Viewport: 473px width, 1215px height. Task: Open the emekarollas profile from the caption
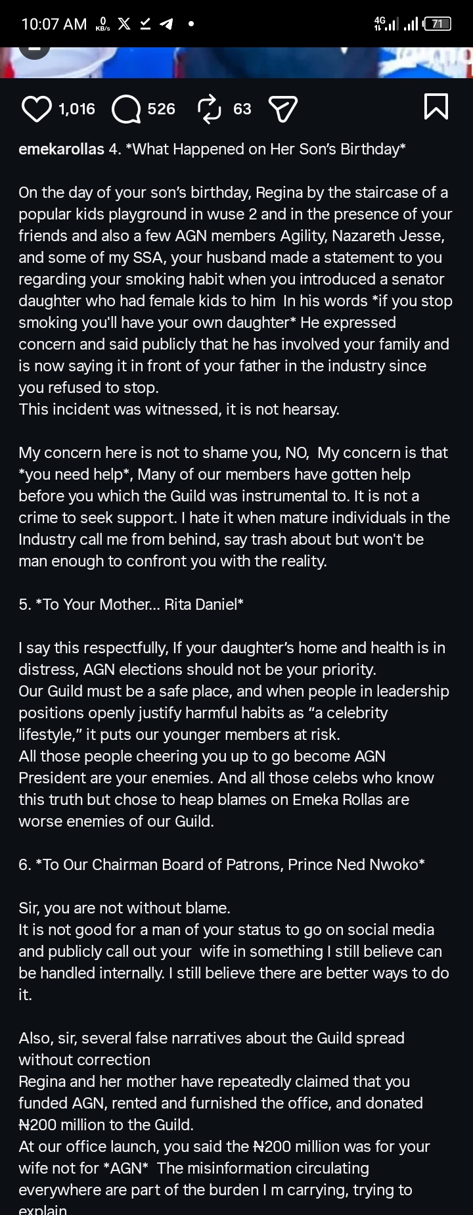point(61,149)
